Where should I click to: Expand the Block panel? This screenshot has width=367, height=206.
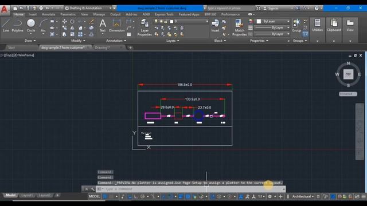point(220,41)
